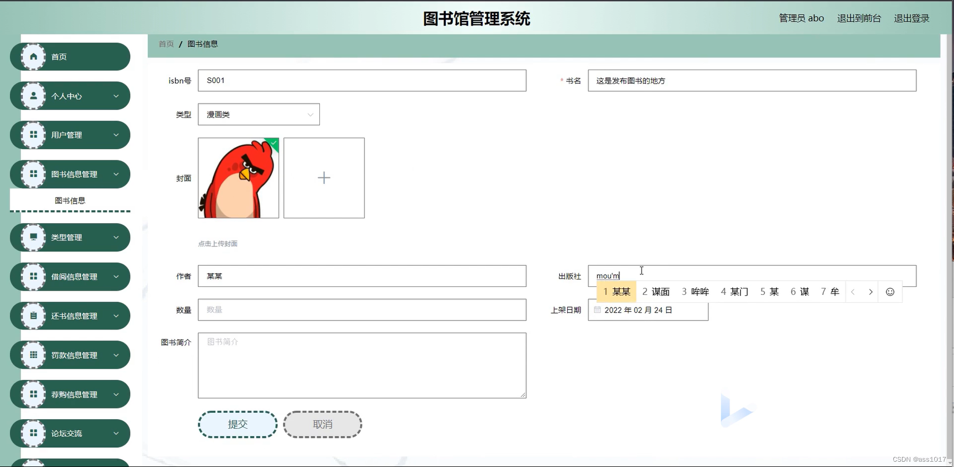
Task: Click the grid icon for 借阅信息管理
Action: tap(33, 276)
